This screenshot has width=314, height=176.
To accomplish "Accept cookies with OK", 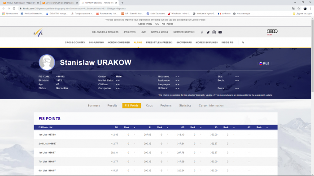I will click(157, 24).
